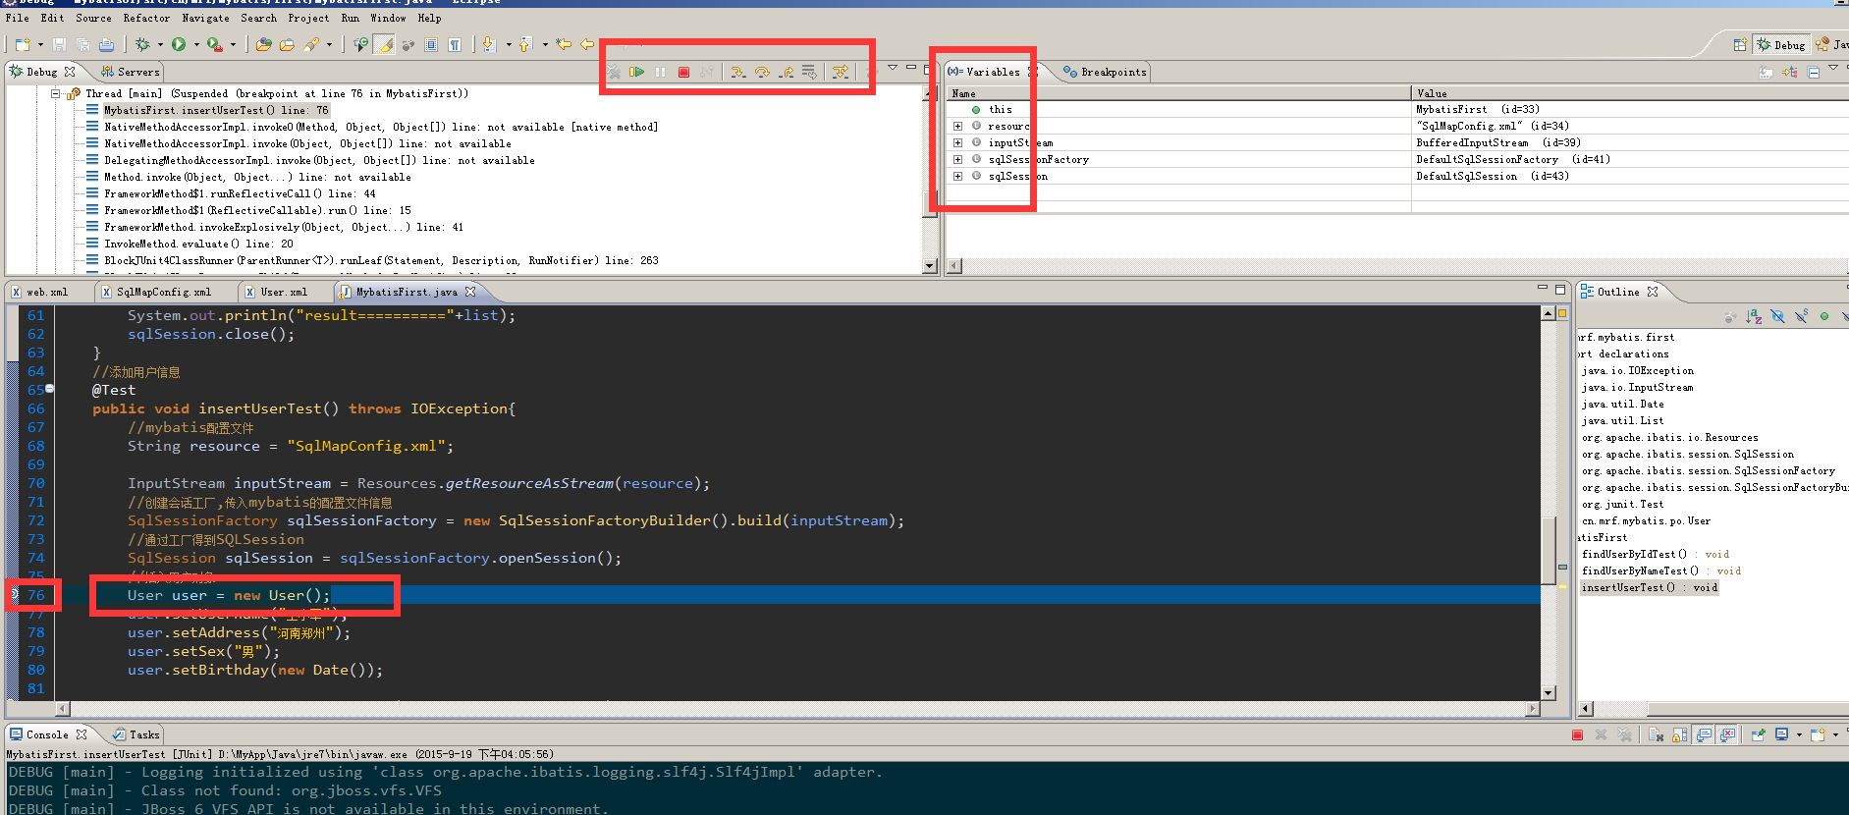Click line number 65 fold marker
The height and width of the screenshot is (815, 1849).
[49, 389]
